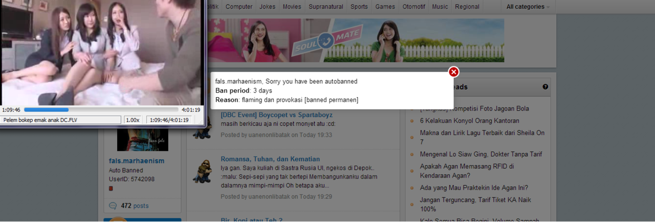655x222 pixels.
Task: Click avatar icon beside Boycopet thread
Action: (x=202, y=127)
